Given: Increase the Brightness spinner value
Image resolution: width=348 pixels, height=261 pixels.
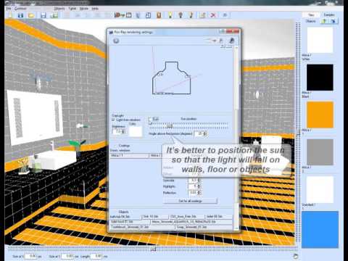Looking at the screenshot, I should (x=123, y=130).
